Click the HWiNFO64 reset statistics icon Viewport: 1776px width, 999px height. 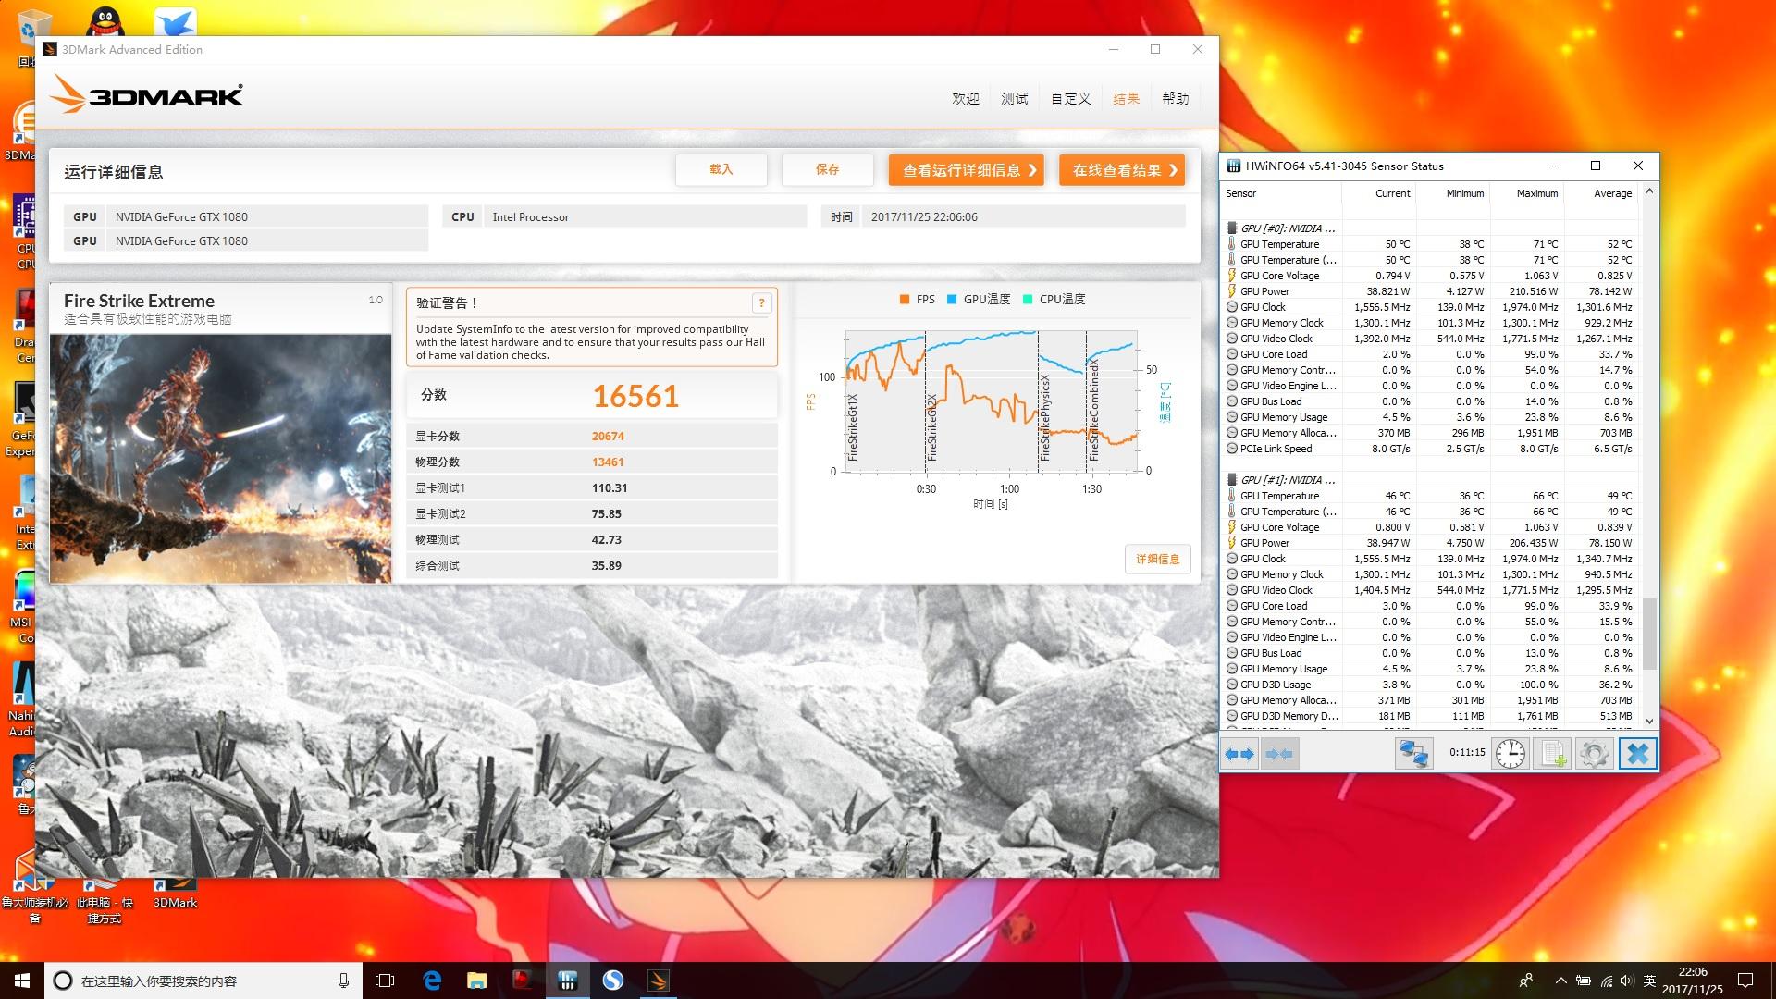(x=1509, y=753)
